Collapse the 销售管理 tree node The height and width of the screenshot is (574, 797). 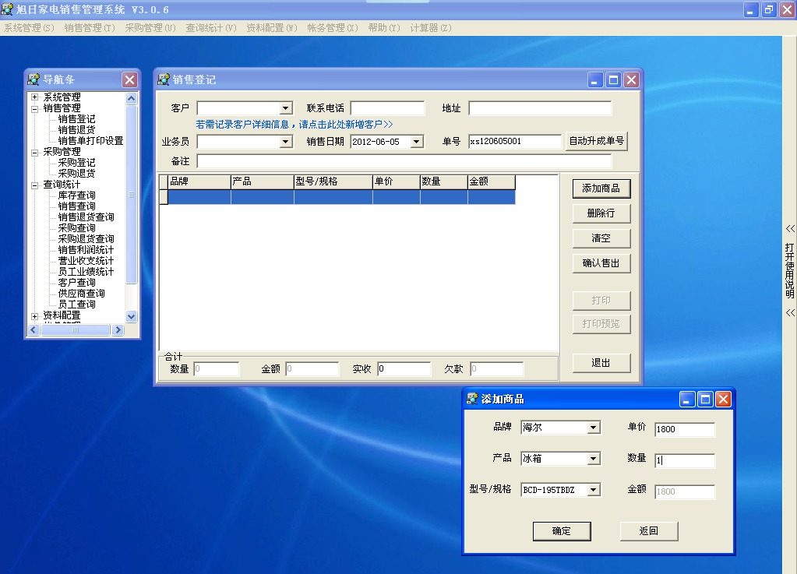pos(34,108)
